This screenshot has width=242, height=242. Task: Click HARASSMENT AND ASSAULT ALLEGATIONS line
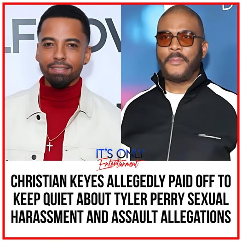(x=121, y=217)
